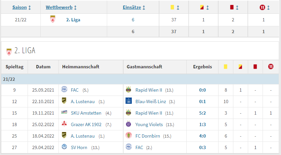281x155 pixels.
Task: Sort by yellow-red cards column
Action: coord(204,8)
